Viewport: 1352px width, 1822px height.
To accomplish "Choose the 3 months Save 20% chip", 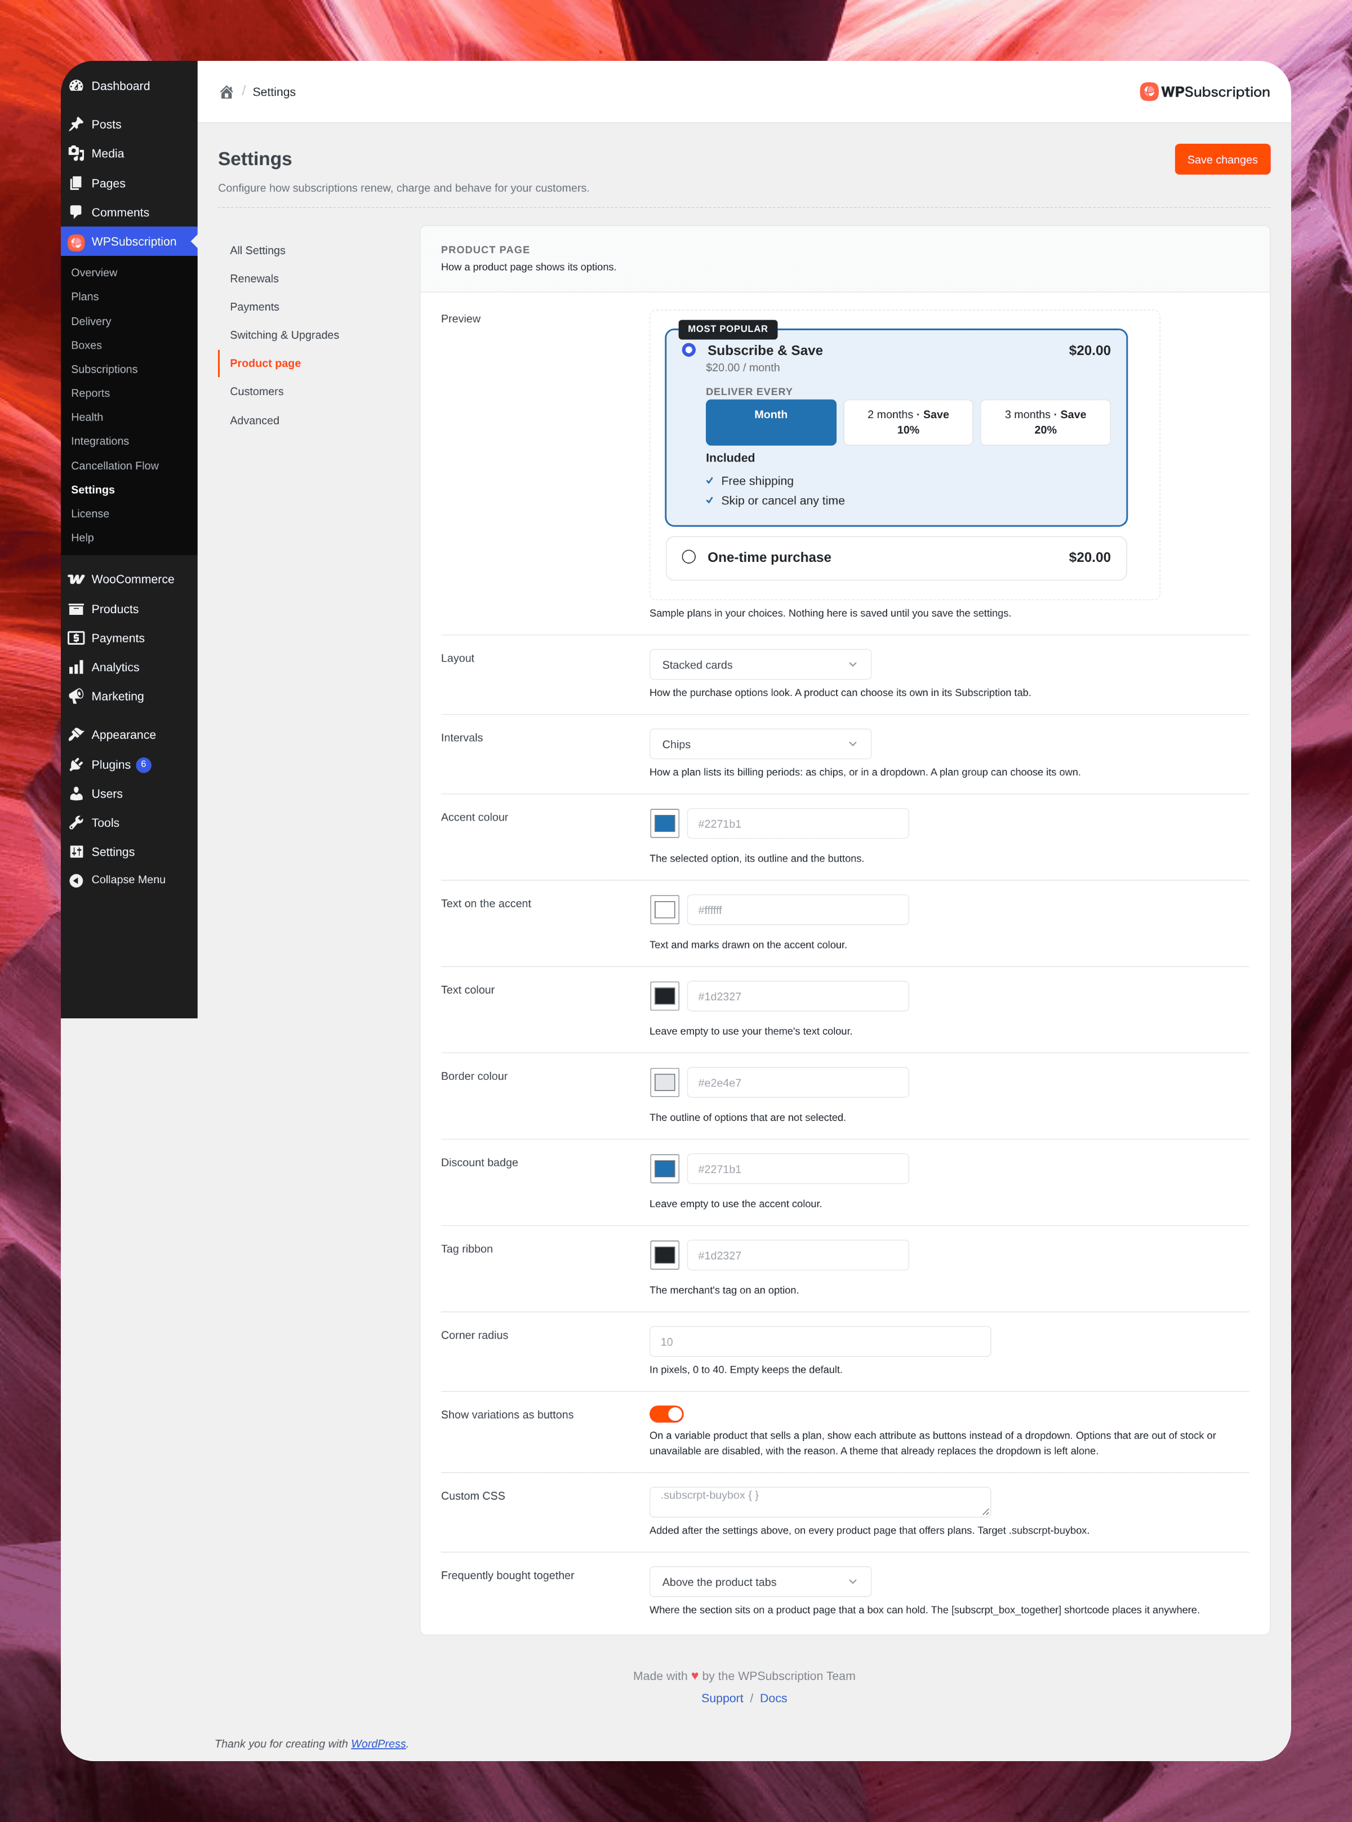I will [x=1045, y=422].
